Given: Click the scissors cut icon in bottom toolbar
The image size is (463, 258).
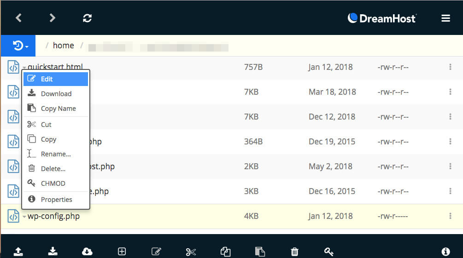Looking at the screenshot, I should point(191,251).
